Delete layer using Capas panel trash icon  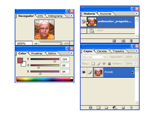tap(131, 108)
